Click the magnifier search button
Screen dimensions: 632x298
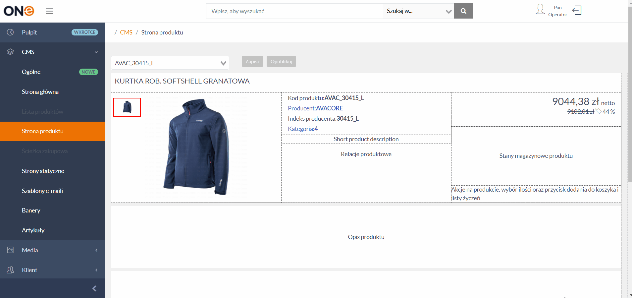click(463, 11)
